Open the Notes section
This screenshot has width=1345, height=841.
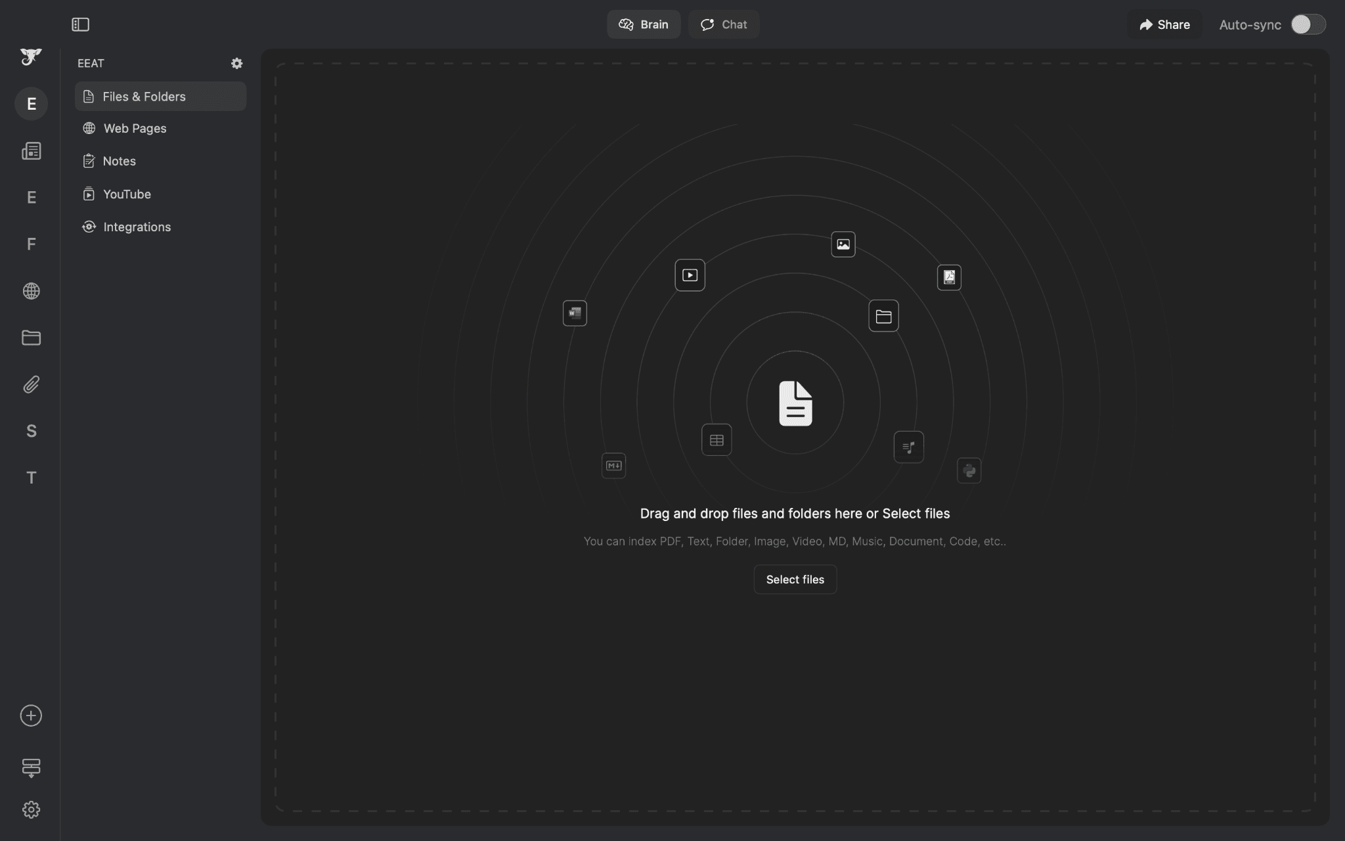(119, 161)
